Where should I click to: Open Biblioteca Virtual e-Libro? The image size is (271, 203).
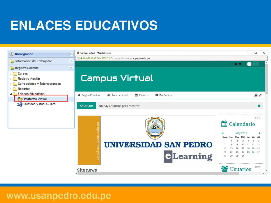click(x=39, y=104)
